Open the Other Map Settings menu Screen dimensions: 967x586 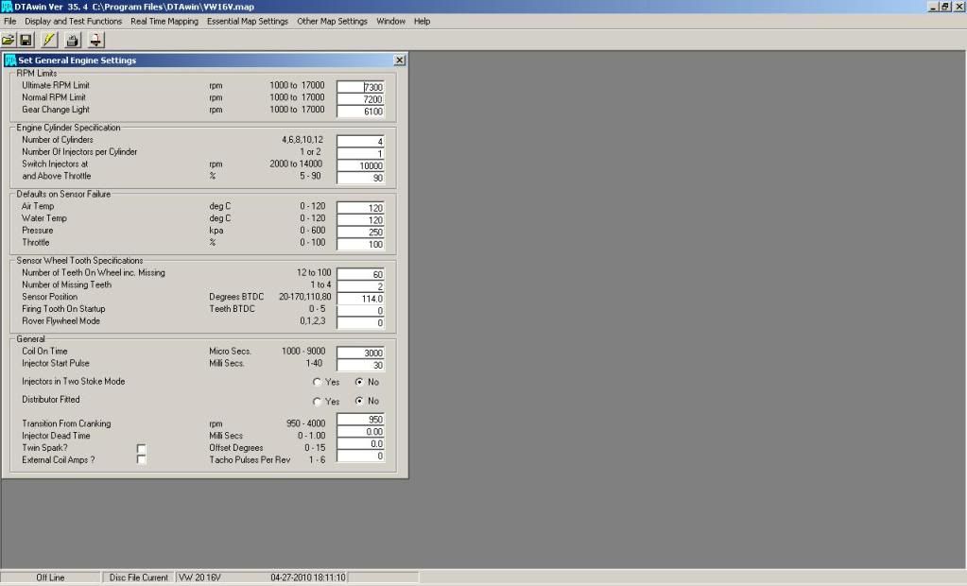[x=332, y=21]
